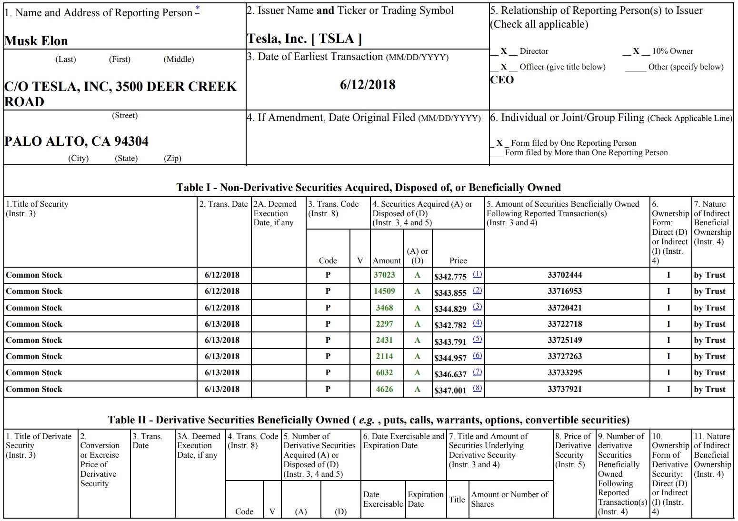
Task: Toggle the Director checkbox
Action: pos(503,51)
